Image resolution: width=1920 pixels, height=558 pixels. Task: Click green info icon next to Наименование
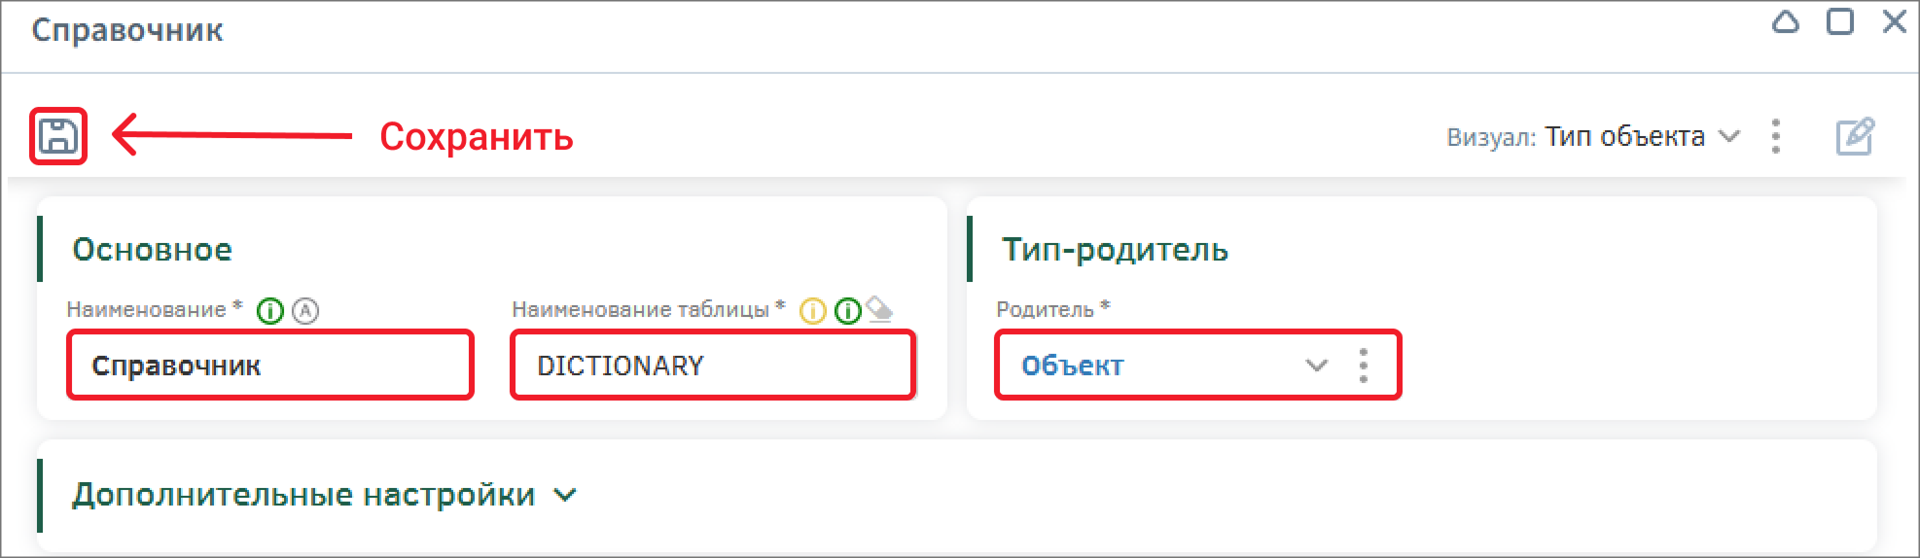point(269,311)
